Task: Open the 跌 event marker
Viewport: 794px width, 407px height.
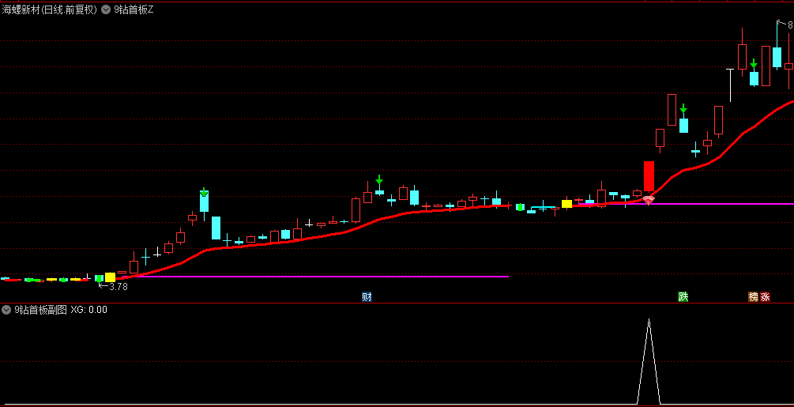Action: (x=683, y=297)
